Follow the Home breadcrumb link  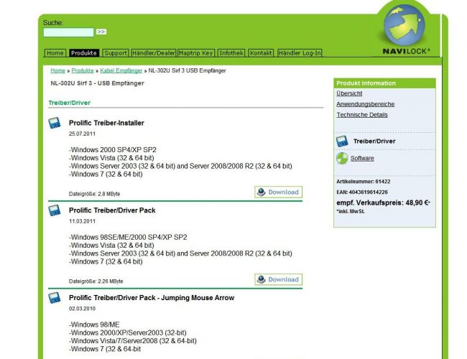tap(57, 70)
